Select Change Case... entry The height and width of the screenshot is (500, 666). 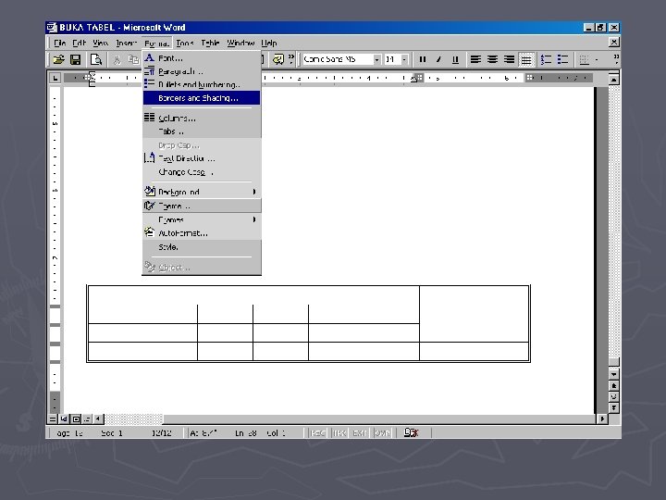pyautogui.click(x=202, y=172)
